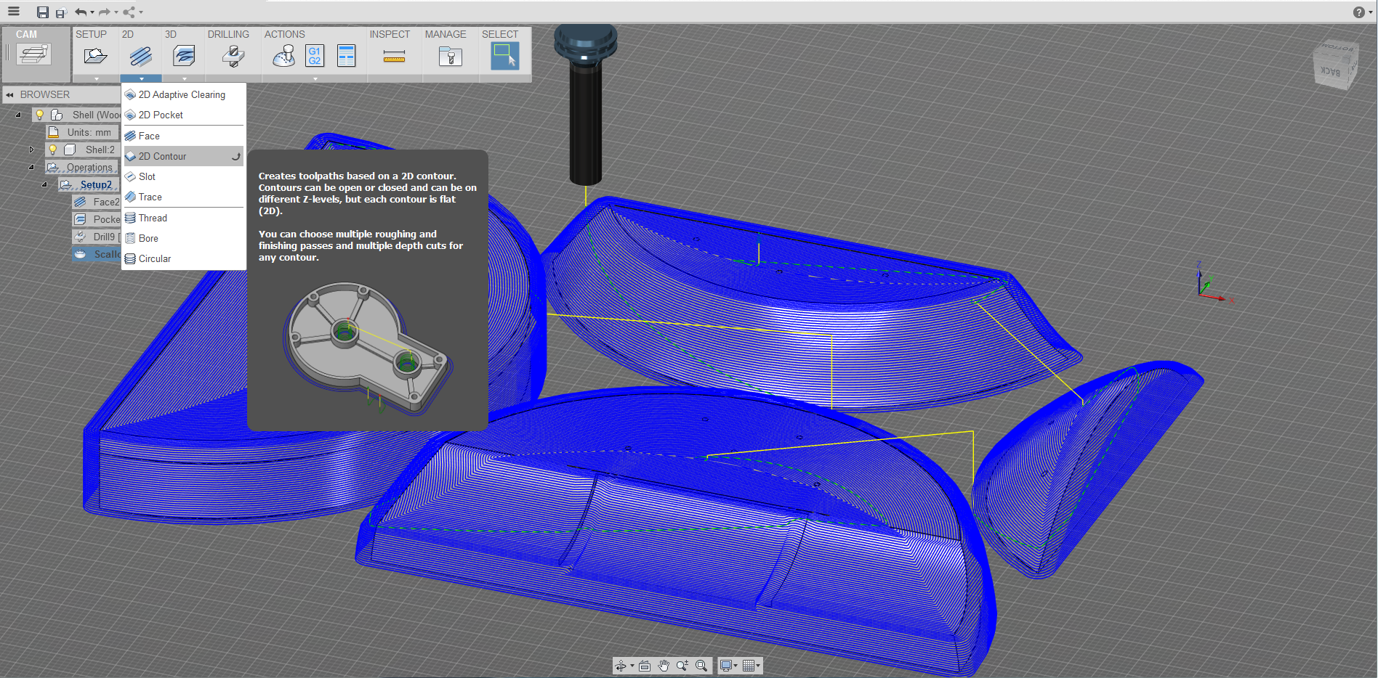The height and width of the screenshot is (678, 1378).
Task: Collapse the Setup2 tree node
Action: [x=44, y=184]
